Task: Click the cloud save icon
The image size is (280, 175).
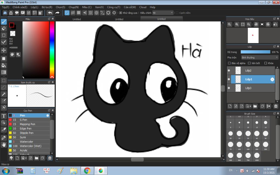Action: [5, 13]
